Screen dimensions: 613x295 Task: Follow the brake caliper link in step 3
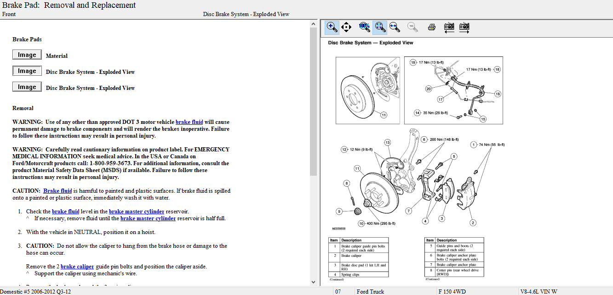(77, 267)
